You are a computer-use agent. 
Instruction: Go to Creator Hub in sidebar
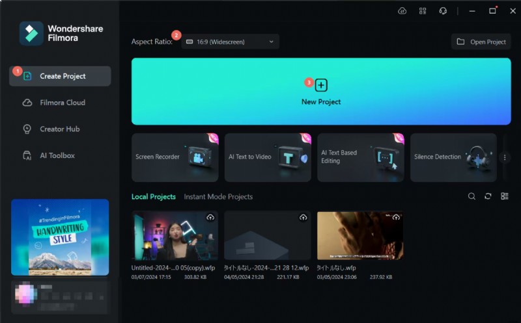point(59,129)
